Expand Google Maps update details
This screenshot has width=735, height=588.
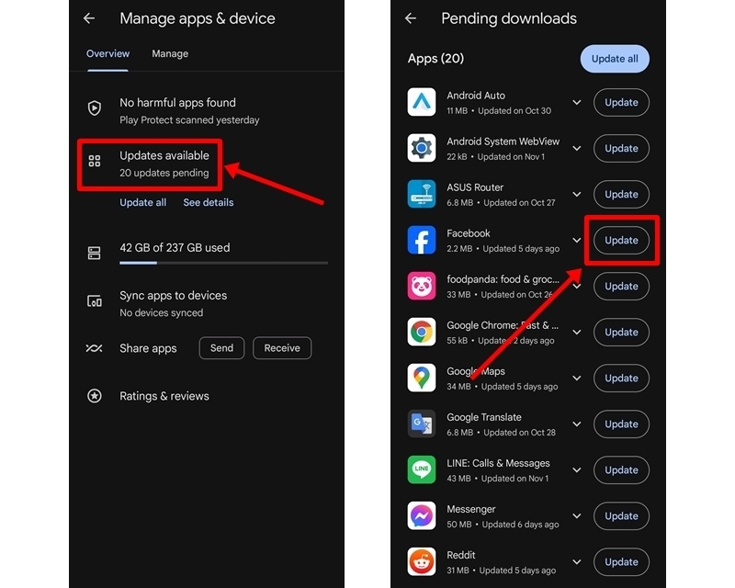pyautogui.click(x=577, y=378)
